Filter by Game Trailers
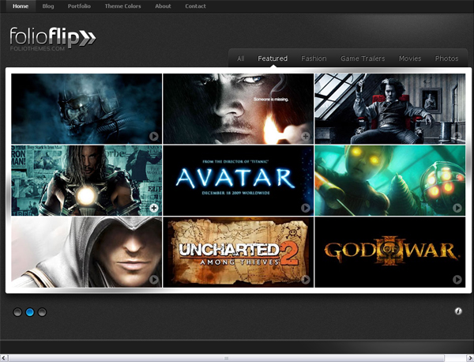The image size is (474, 362). click(363, 58)
